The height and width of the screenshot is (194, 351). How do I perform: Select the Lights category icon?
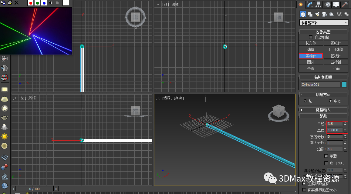click(x=317, y=14)
